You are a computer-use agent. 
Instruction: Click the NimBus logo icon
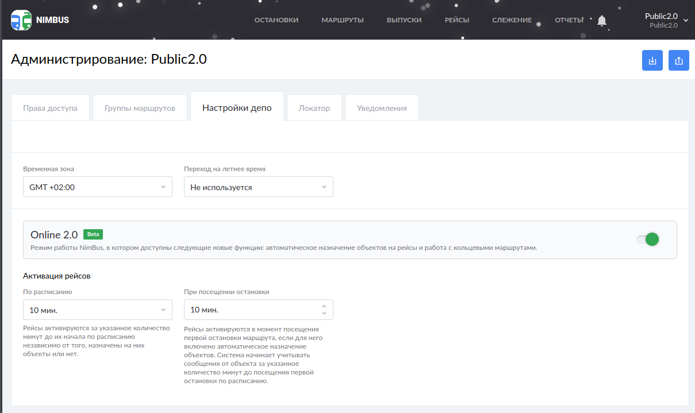[x=21, y=20]
